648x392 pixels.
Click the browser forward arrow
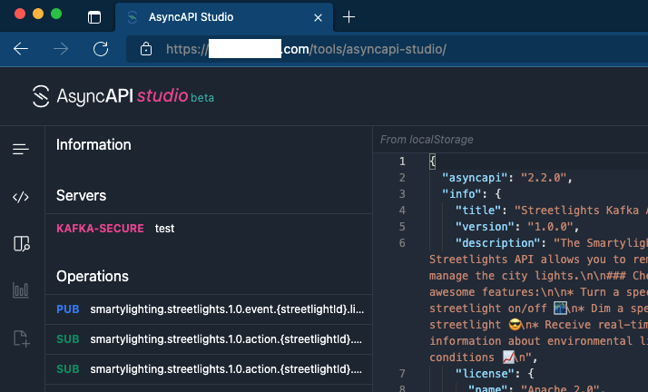point(61,49)
